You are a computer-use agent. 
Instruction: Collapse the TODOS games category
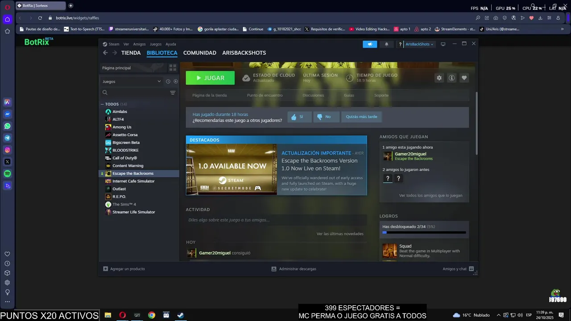coord(102,104)
